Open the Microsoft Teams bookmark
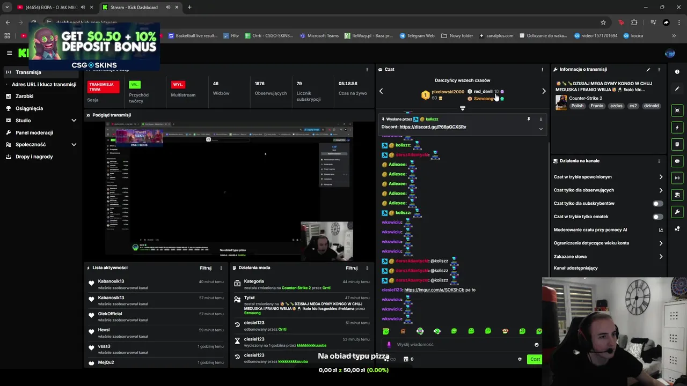 [x=319, y=36]
